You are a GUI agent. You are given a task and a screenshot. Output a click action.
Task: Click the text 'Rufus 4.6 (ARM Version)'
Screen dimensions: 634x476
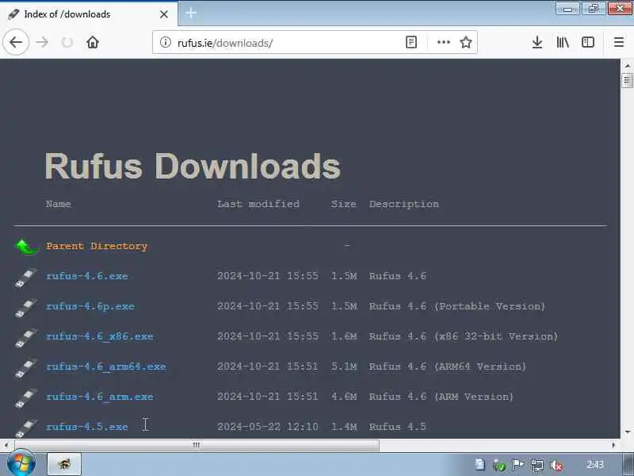[441, 397]
